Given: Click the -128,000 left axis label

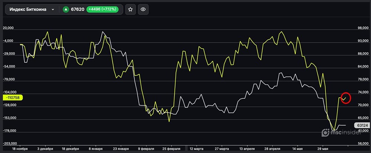Looking at the screenshot, I should point(10,105).
